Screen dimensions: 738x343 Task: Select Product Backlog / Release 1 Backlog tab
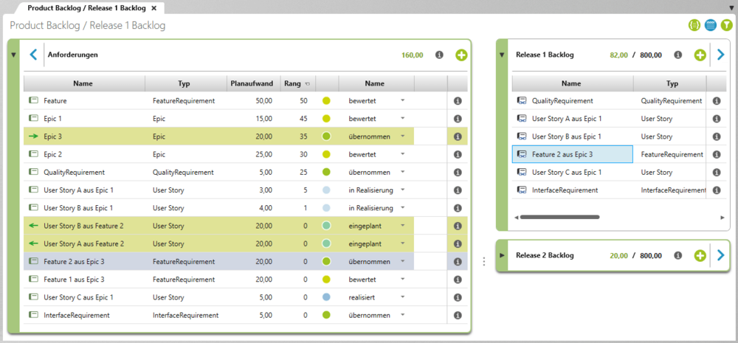(87, 7)
